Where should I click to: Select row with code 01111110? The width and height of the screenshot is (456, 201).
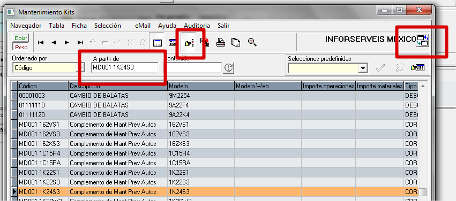(214, 105)
